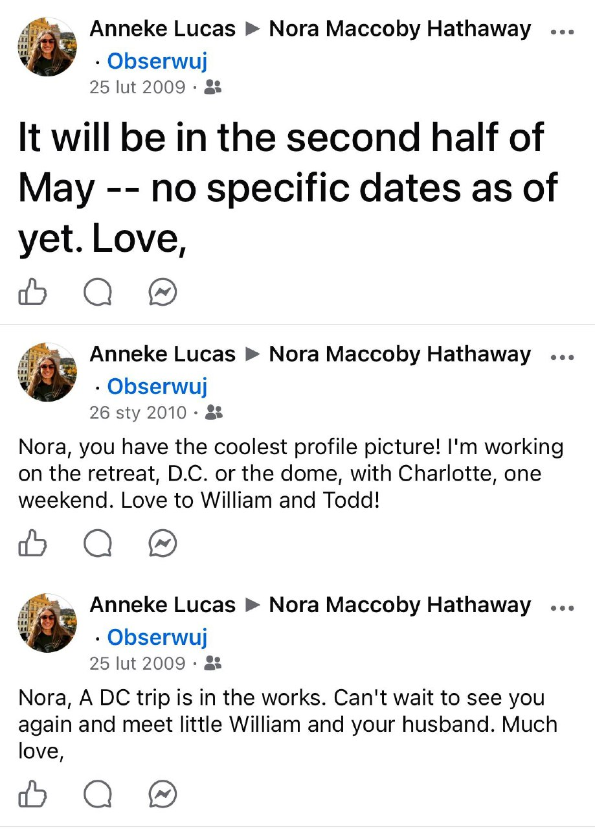The image size is (595, 829).
Task: Share 'coolest profile picture' post in Messenger
Action: [163, 543]
